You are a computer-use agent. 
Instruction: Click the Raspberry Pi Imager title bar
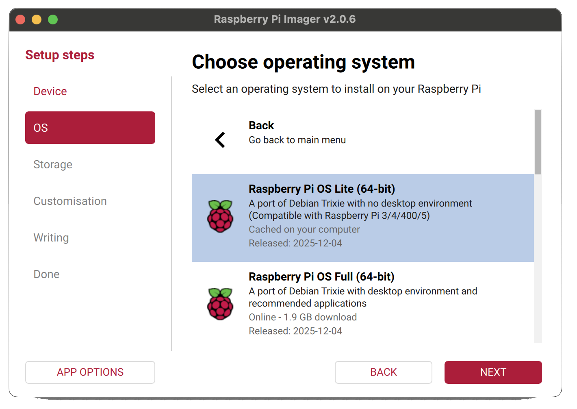(284, 19)
